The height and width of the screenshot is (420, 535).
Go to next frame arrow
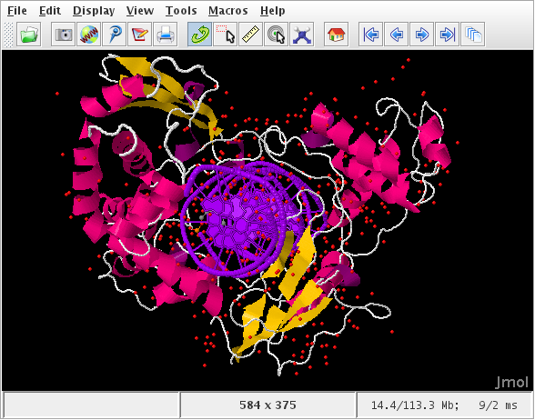422,35
